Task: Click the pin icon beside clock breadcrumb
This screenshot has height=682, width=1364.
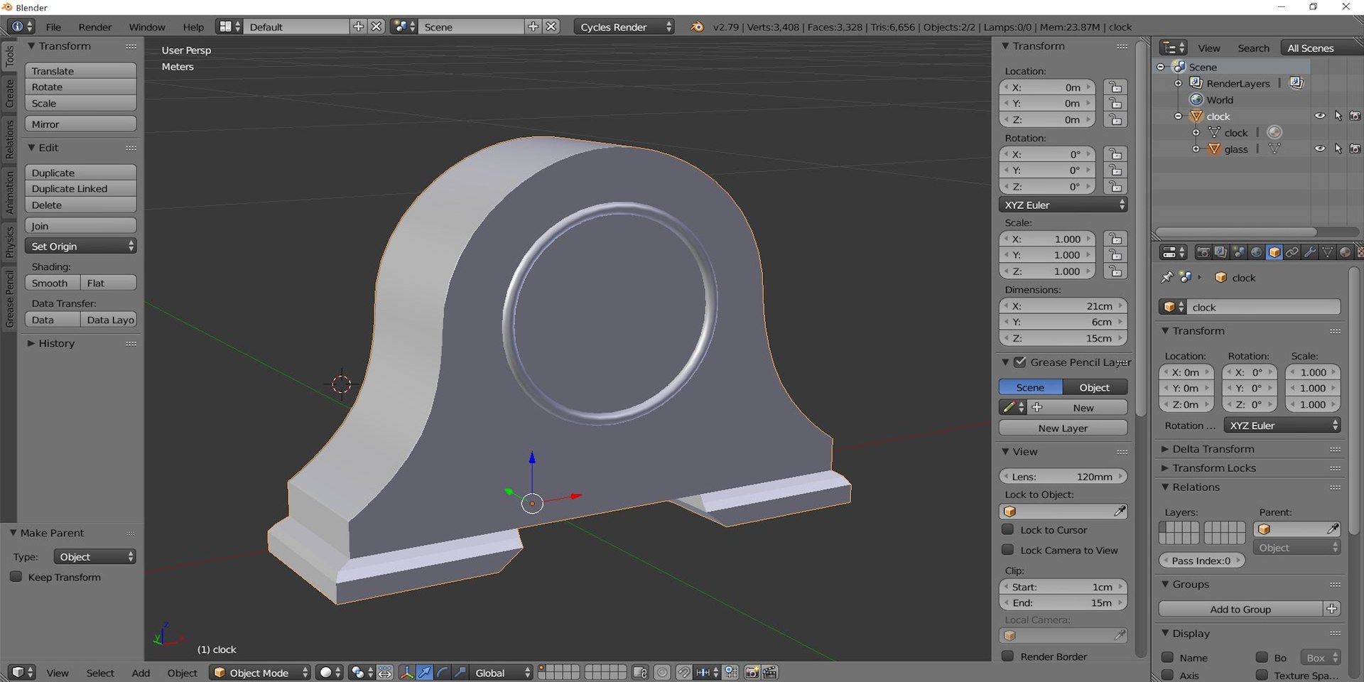Action: [1167, 277]
